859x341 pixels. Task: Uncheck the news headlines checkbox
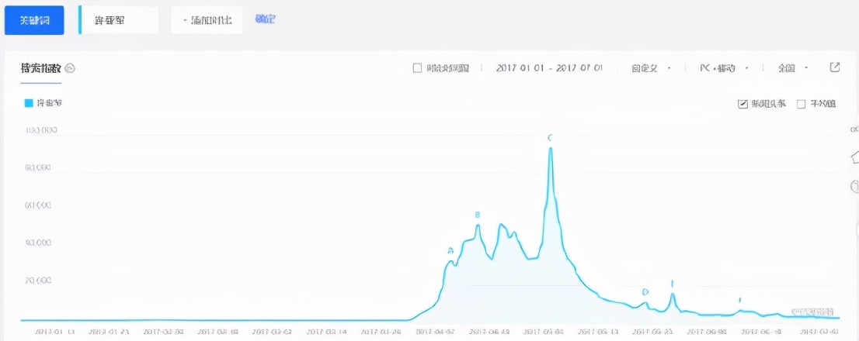[x=742, y=104]
